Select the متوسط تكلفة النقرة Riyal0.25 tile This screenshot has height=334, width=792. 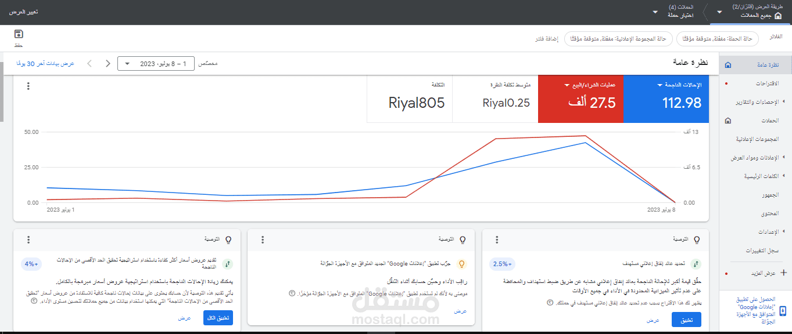(495, 99)
